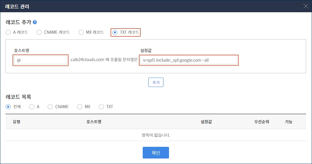Filter the record list by TXT

click(x=101, y=107)
